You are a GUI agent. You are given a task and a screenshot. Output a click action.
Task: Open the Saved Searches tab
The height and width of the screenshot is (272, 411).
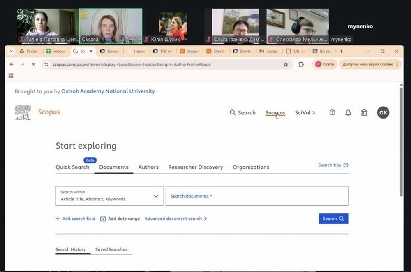pos(111,249)
